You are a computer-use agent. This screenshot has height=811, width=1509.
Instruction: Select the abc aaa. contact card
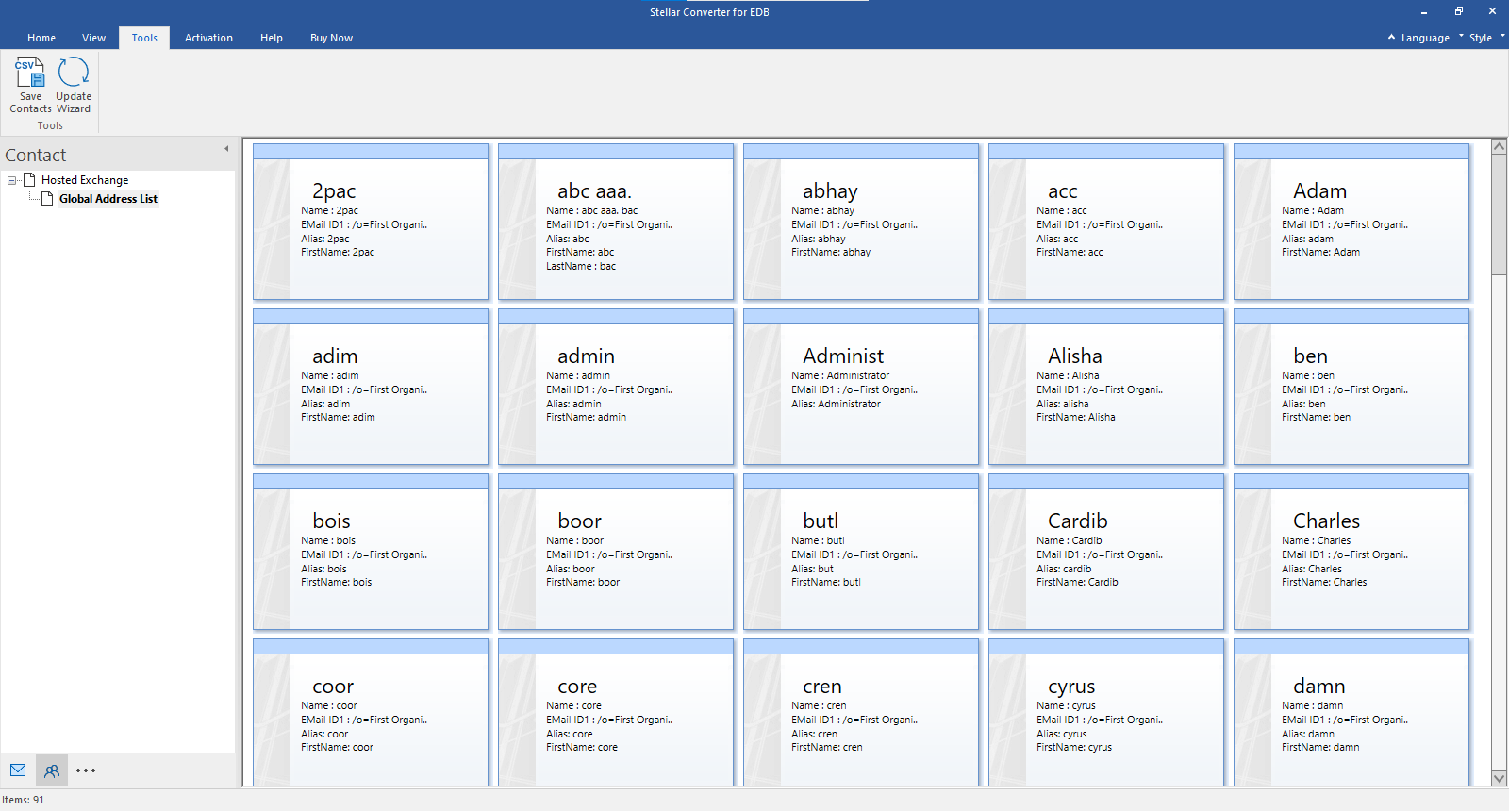point(616,222)
